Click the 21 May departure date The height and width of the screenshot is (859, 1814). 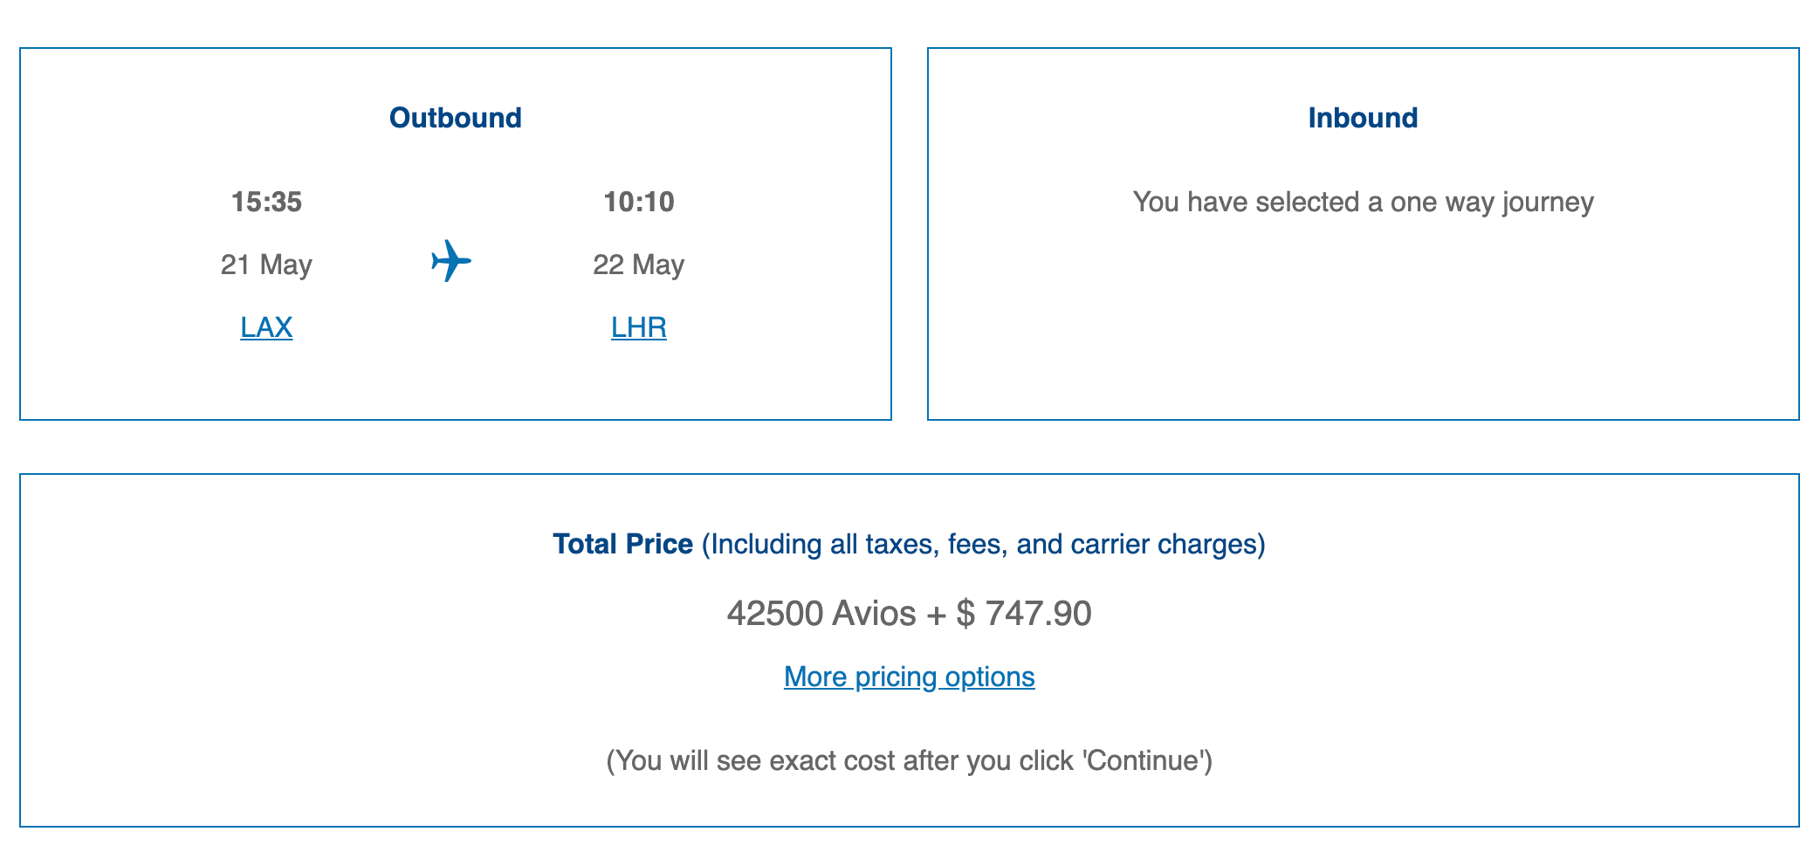click(266, 265)
